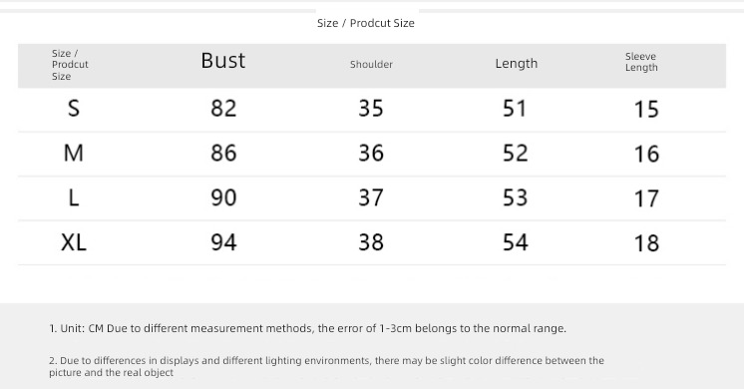
Task: Click the Size / Prodcut Size table header cell
Action: [70, 65]
